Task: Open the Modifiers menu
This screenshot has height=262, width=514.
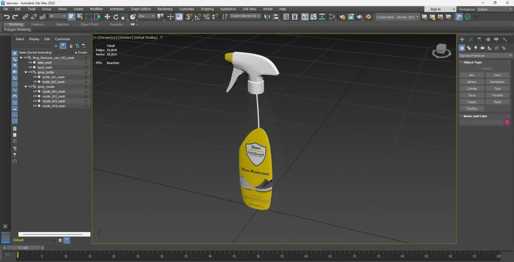Action: click(96, 9)
